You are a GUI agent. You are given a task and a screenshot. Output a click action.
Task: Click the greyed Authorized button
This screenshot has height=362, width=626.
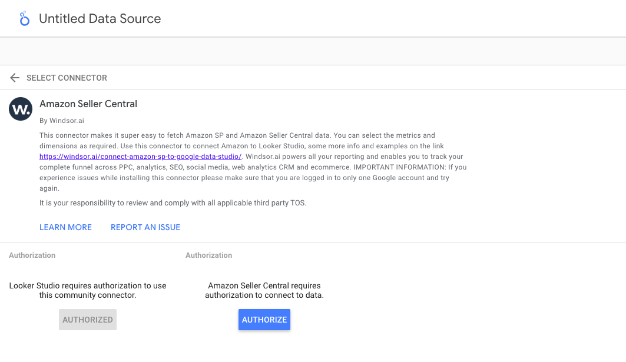pyautogui.click(x=88, y=320)
